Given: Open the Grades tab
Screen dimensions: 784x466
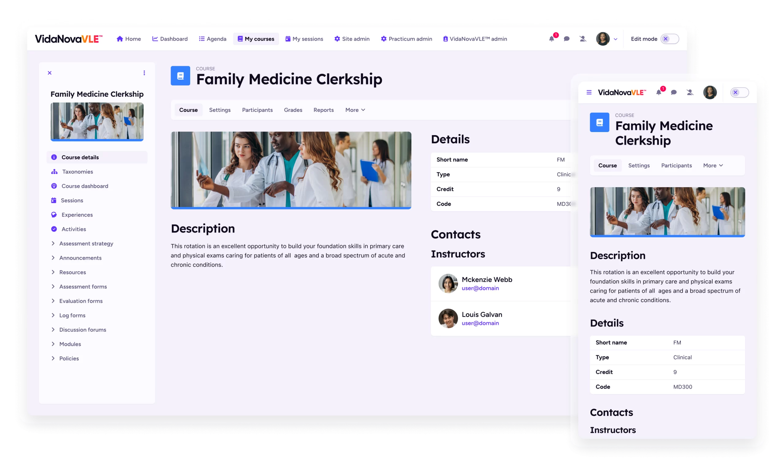Looking at the screenshot, I should tap(293, 110).
